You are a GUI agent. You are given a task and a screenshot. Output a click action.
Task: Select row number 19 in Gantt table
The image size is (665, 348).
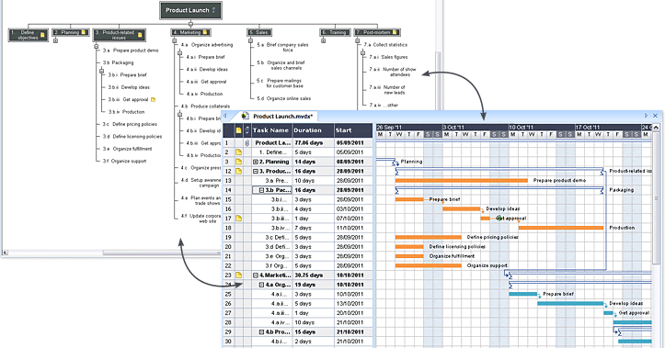pyautogui.click(x=228, y=238)
